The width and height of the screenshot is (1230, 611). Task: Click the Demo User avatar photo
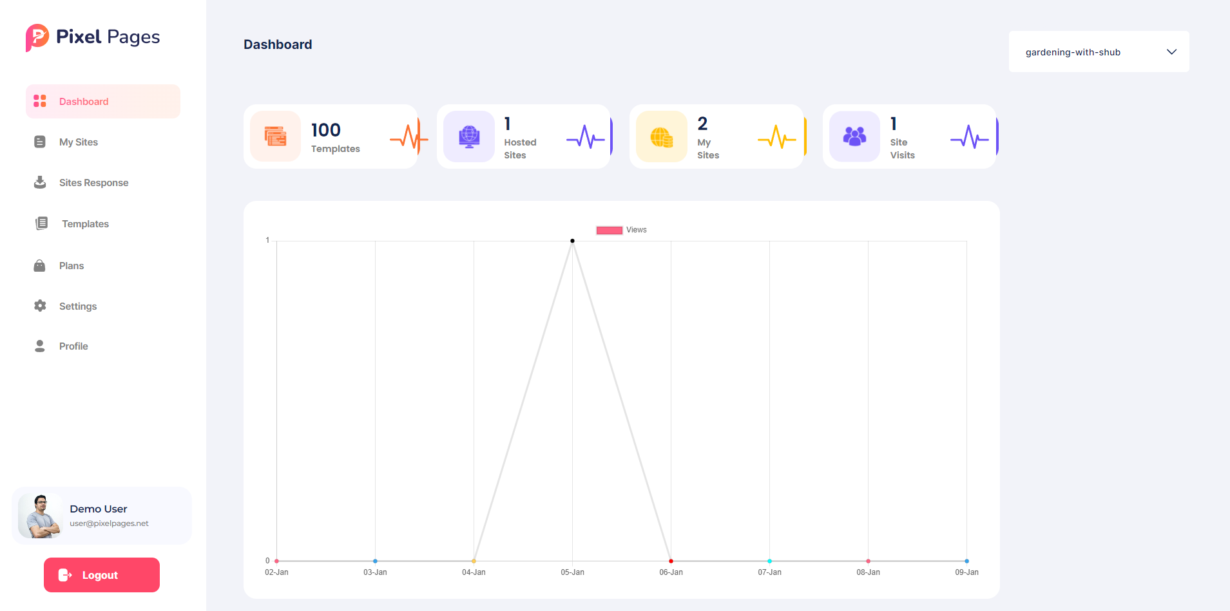pyautogui.click(x=40, y=516)
